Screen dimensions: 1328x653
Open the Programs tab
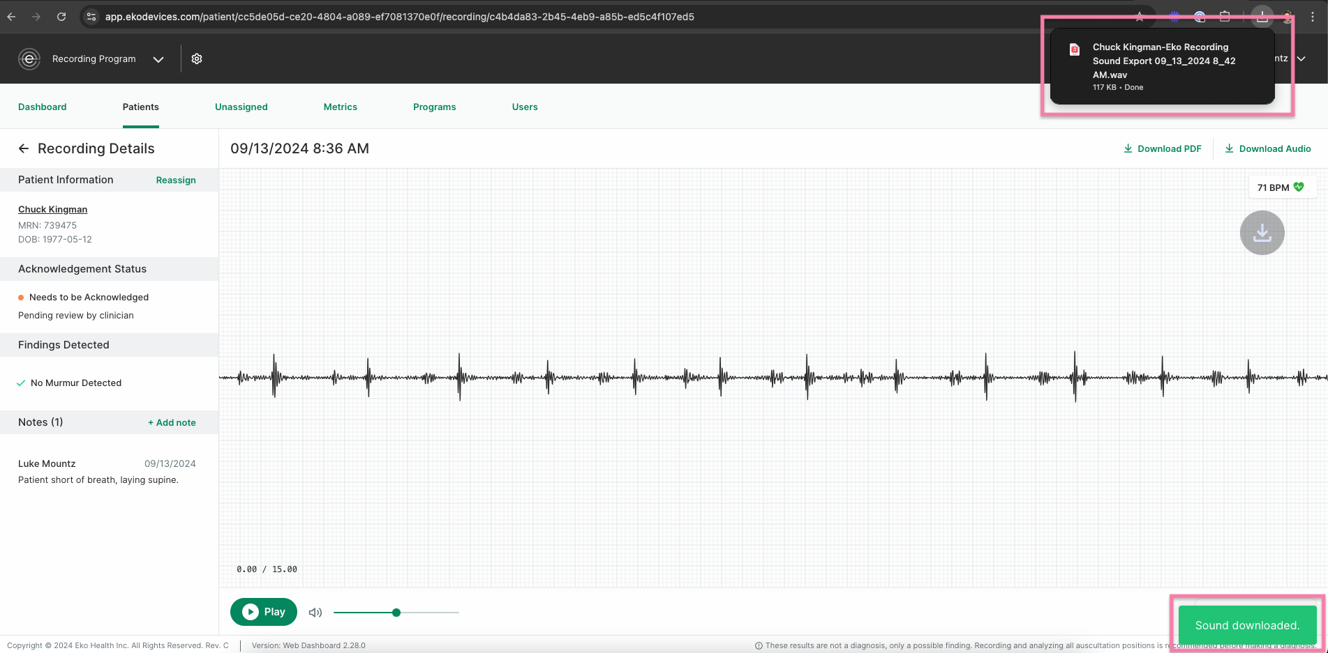point(435,107)
